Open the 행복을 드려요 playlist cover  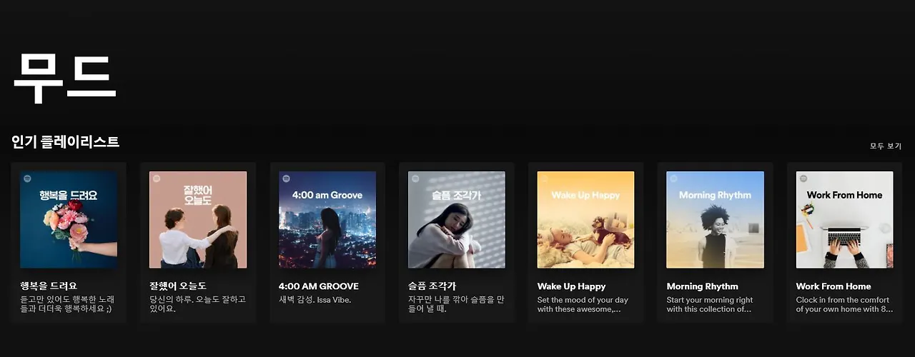click(69, 220)
